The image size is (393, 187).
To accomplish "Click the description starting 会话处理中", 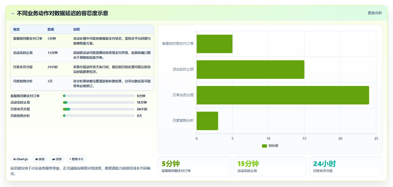I will (112, 41).
